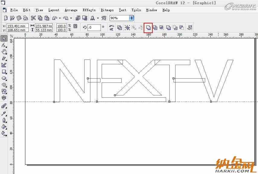258x174 pixels.
Task: Select the Spiral tool
Action: click(x=4, y=85)
